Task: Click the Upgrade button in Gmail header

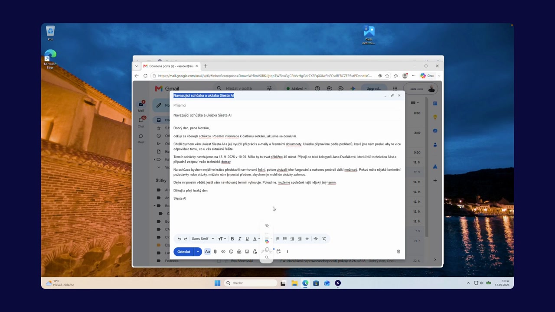Action: coord(374,88)
